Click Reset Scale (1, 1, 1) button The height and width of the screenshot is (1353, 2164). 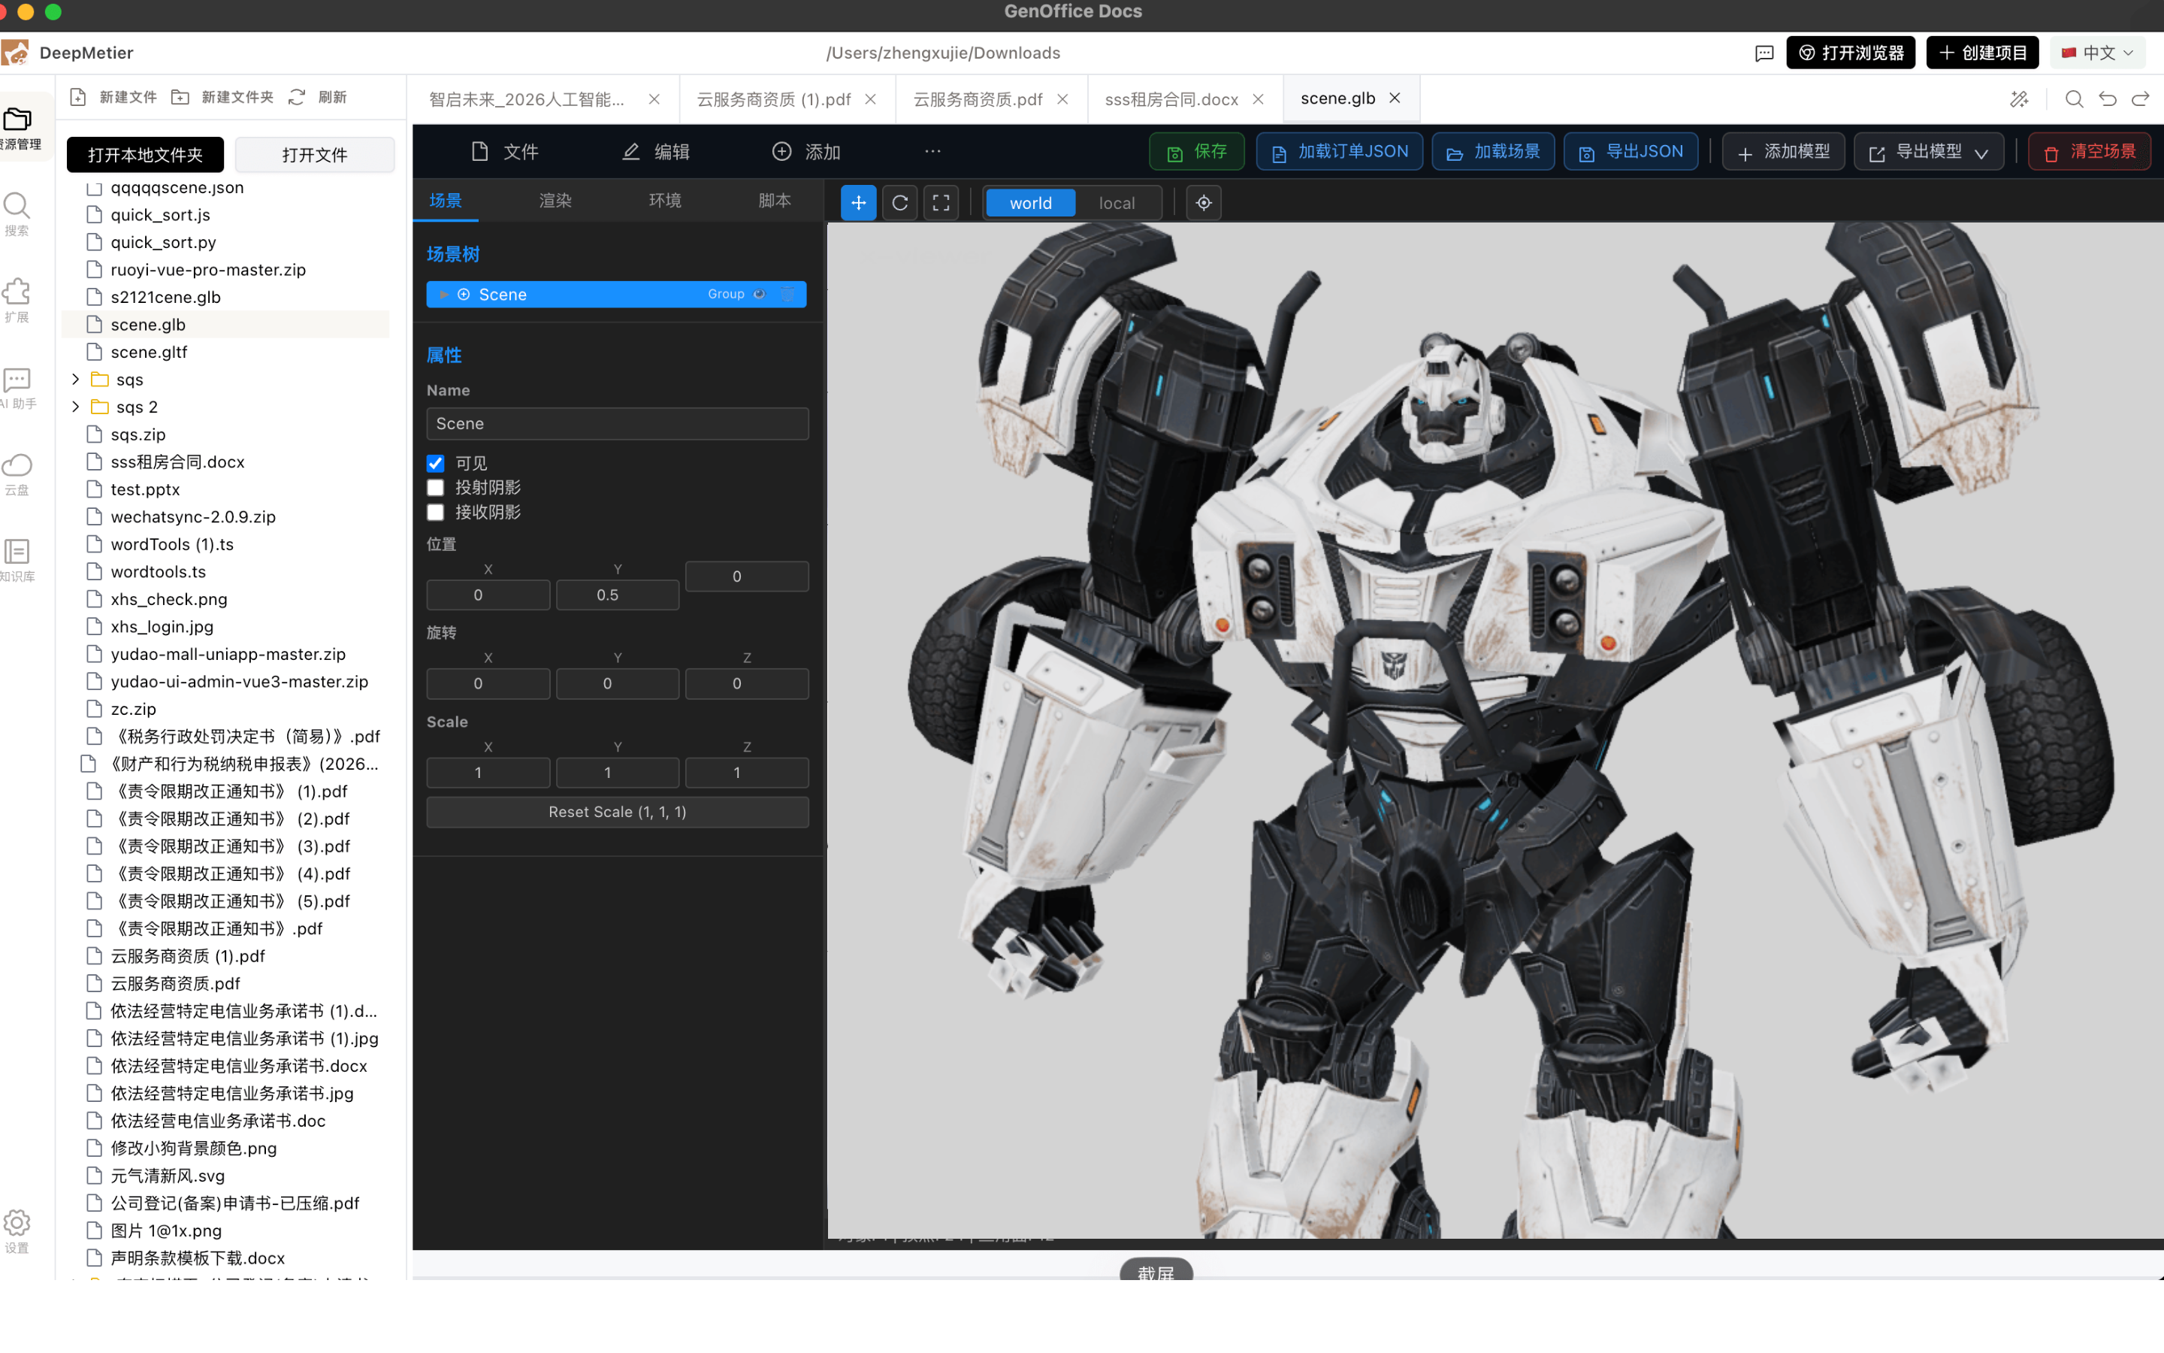point(617,812)
